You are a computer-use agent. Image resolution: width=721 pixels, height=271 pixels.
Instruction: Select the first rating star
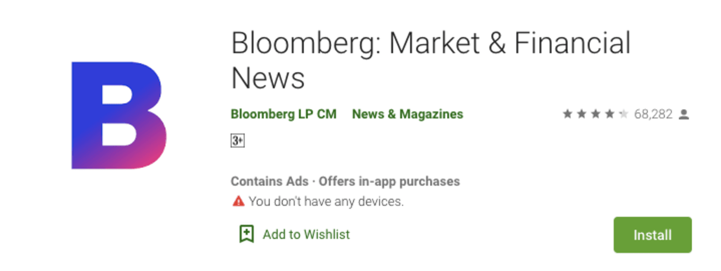click(567, 114)
